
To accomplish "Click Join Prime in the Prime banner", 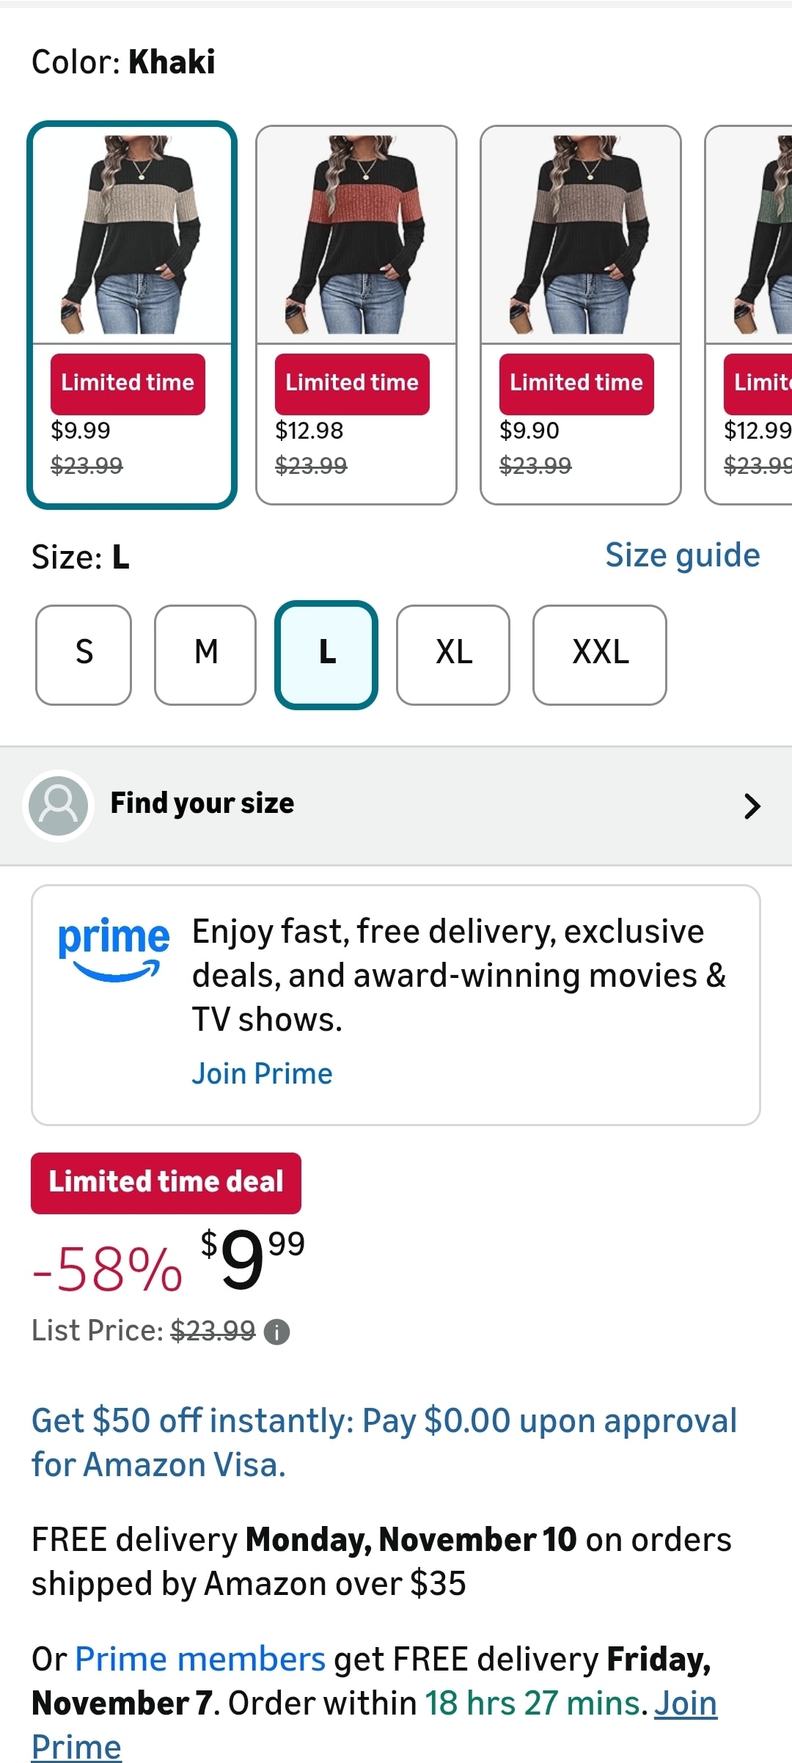I will tap(262, 1074).
